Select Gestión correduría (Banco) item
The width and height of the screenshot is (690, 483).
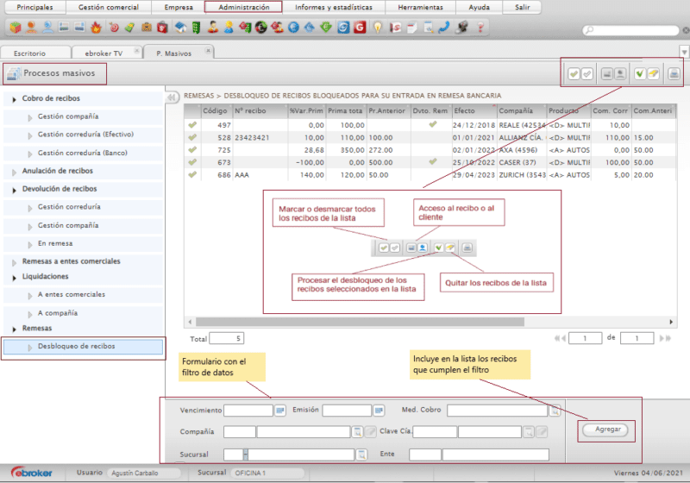point(82,153)
